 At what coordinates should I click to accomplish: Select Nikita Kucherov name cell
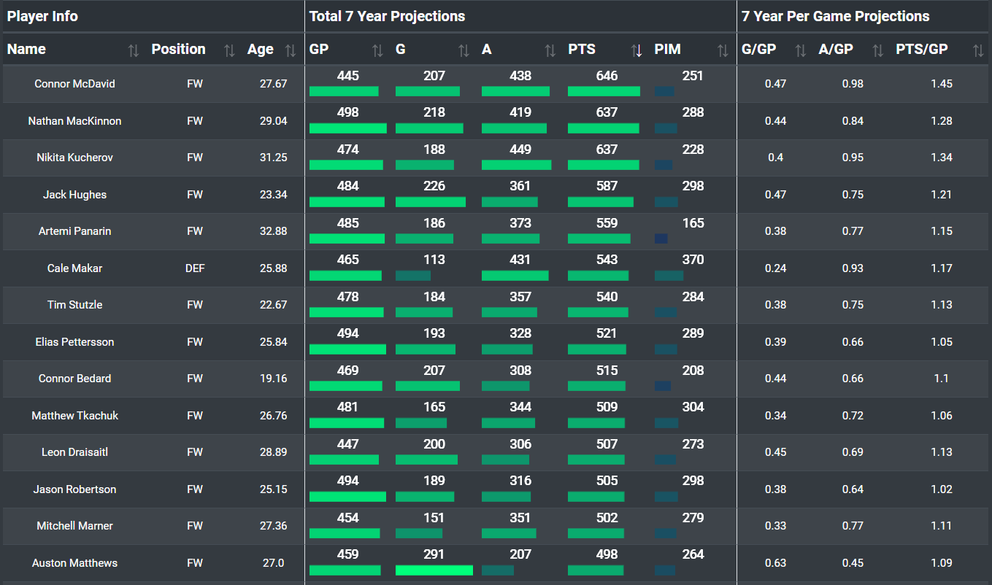coord(74,158)
